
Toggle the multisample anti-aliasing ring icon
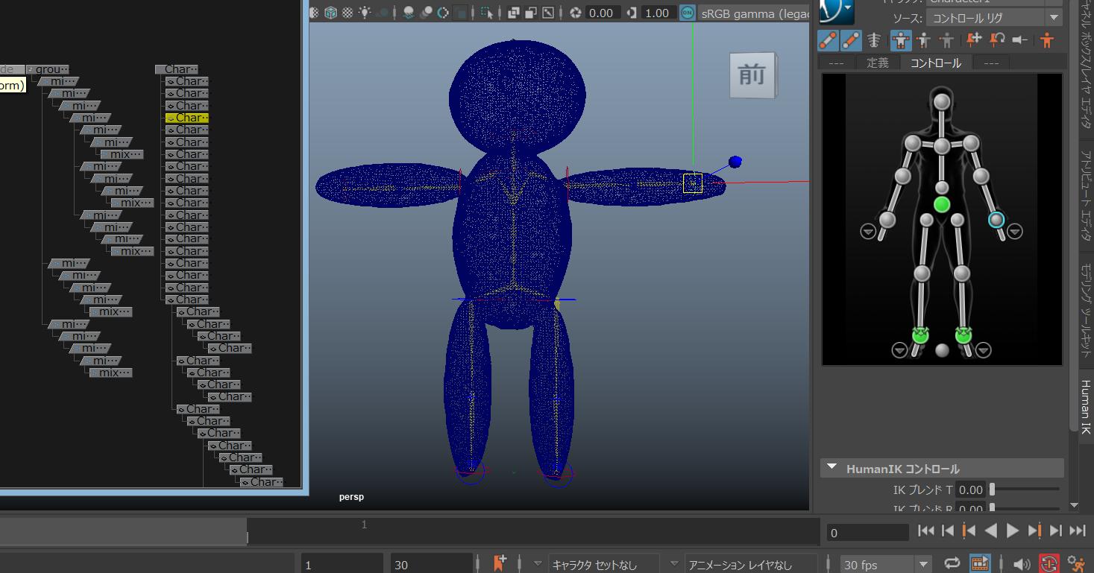443,13
